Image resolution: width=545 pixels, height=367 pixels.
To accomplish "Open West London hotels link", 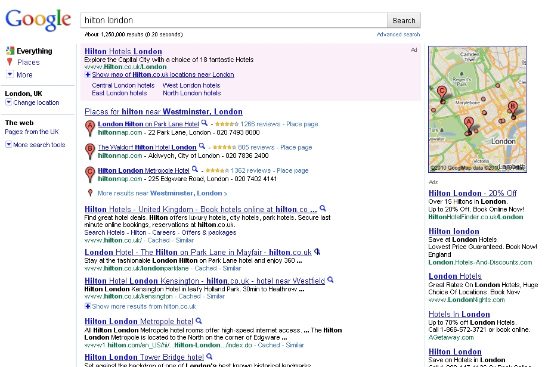I will [191, 85].
